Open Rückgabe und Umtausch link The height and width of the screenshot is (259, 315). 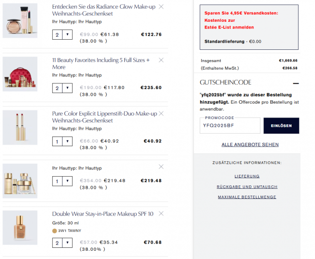click(x=247, y=187)
